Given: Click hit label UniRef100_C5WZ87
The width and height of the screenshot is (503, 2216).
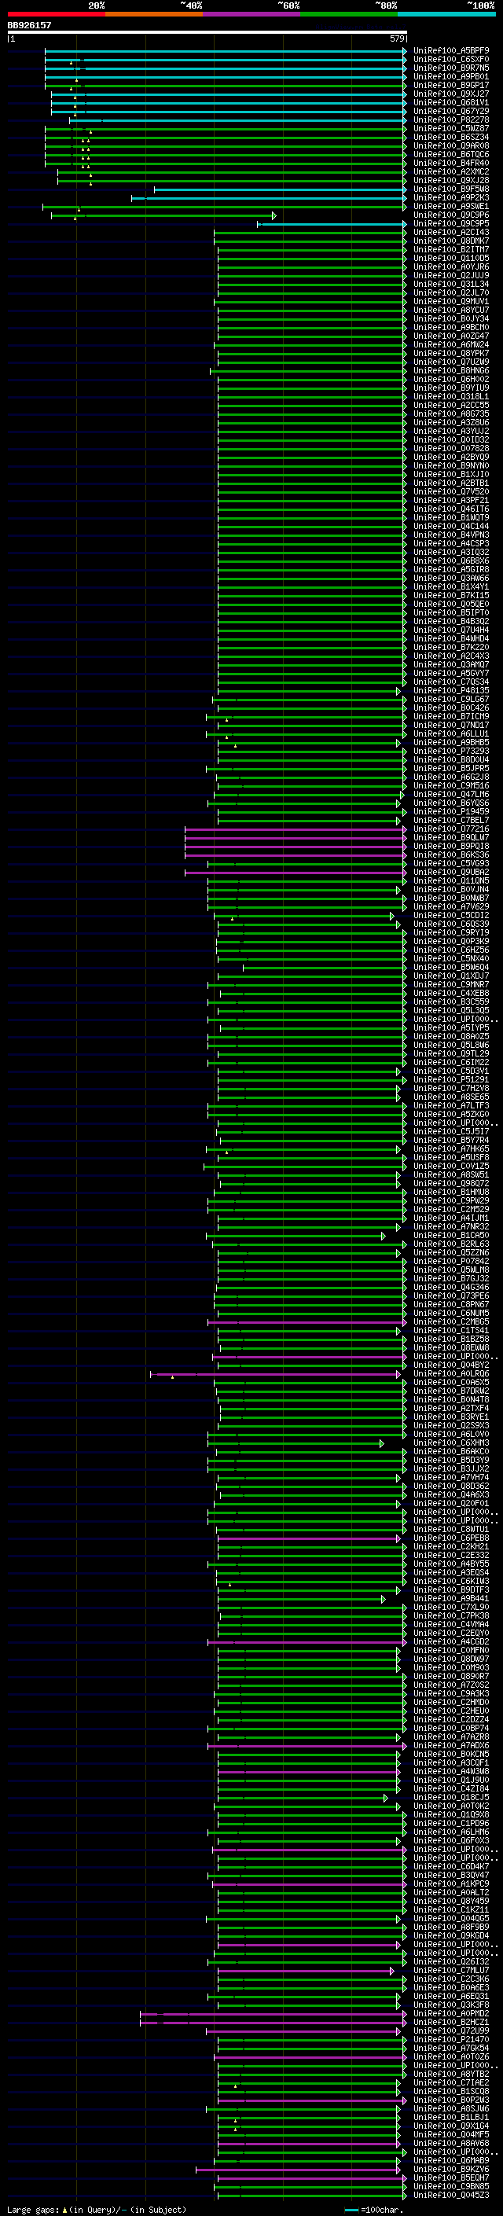Looking at the screenshot, I should 451,128.
